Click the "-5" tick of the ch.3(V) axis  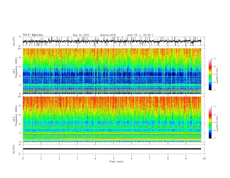20,154
